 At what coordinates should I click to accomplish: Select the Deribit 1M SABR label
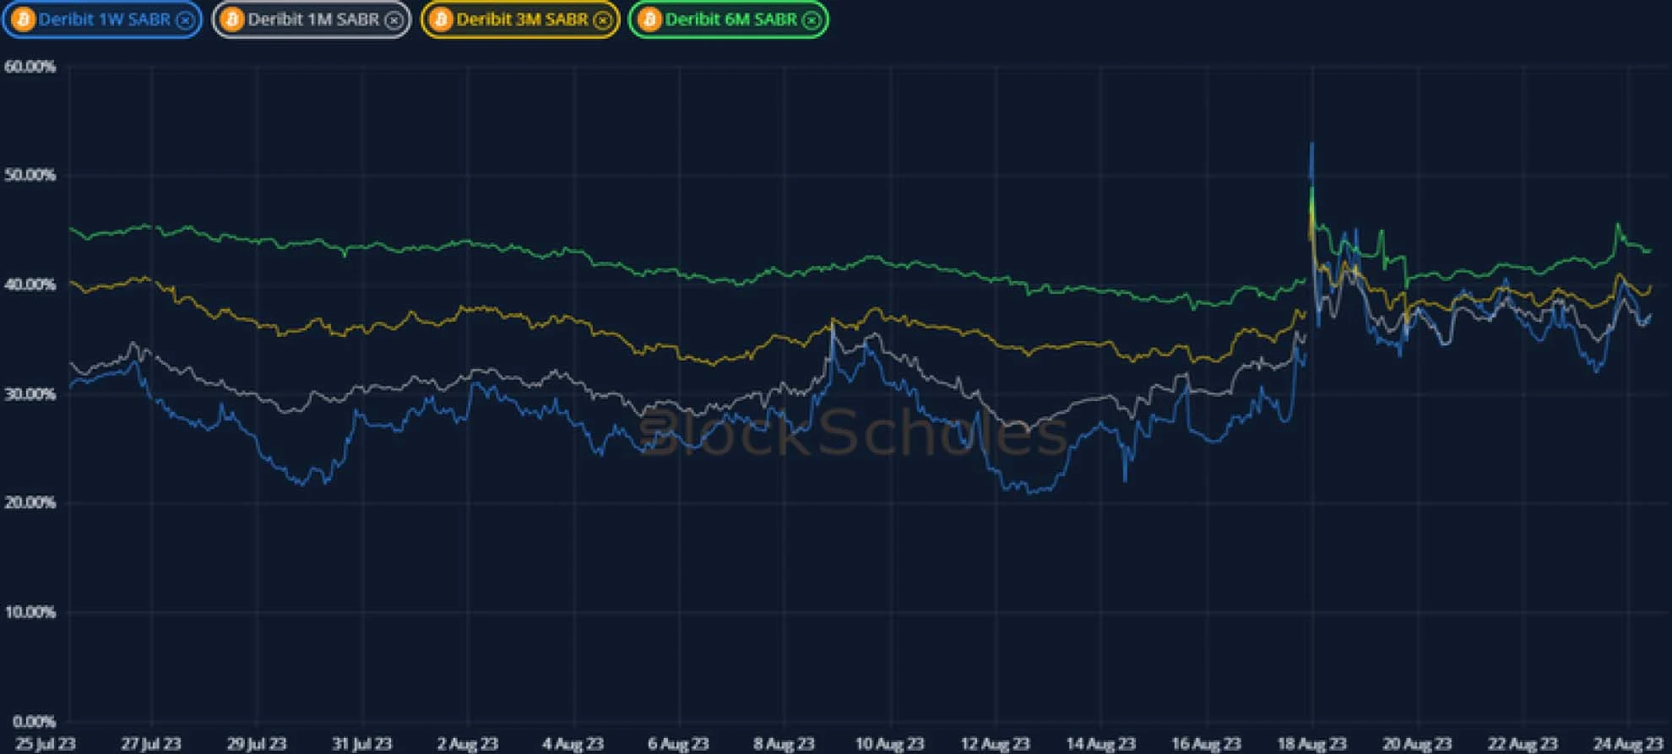313,19
